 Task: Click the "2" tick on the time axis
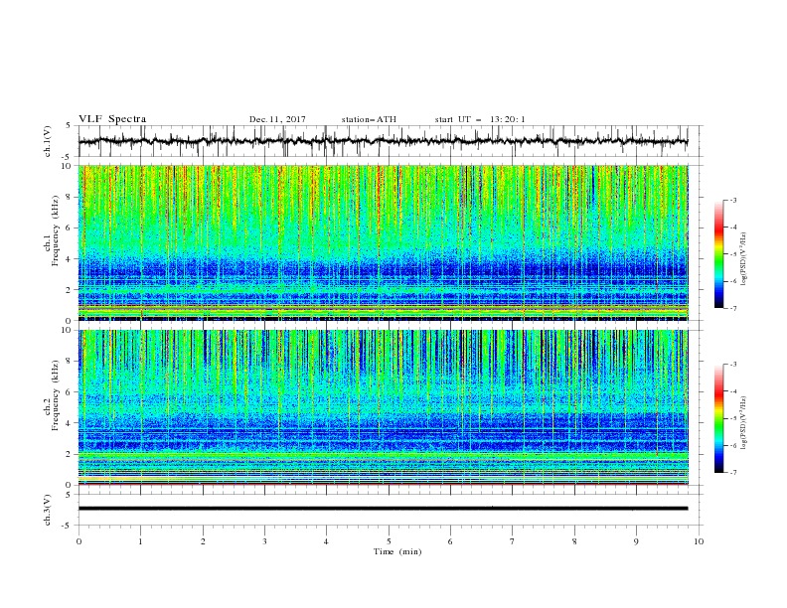[x=203, y=541]
